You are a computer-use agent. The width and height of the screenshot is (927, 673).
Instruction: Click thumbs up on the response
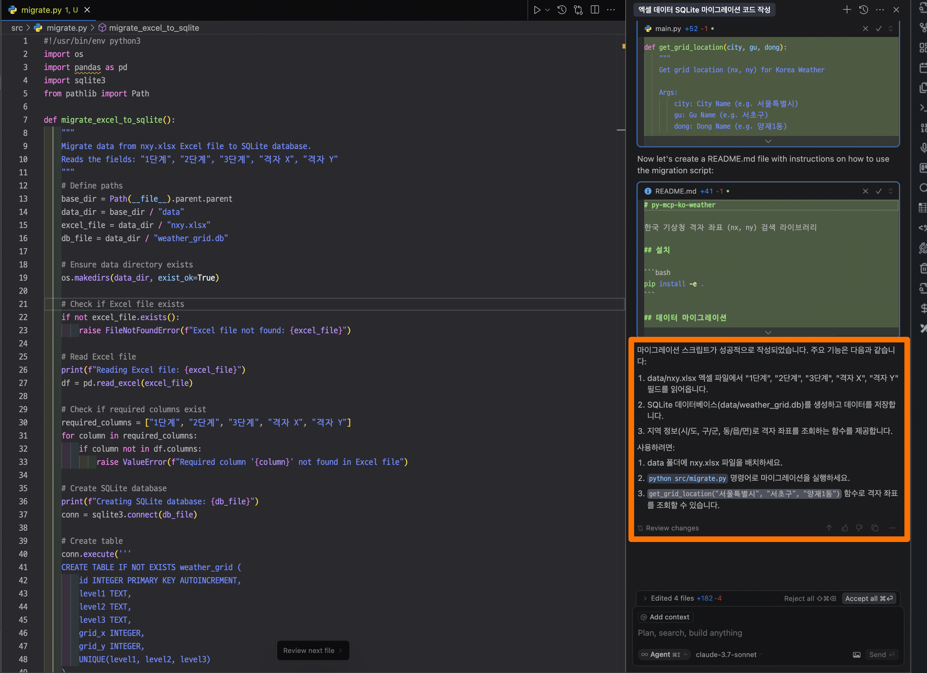[845, 528]
